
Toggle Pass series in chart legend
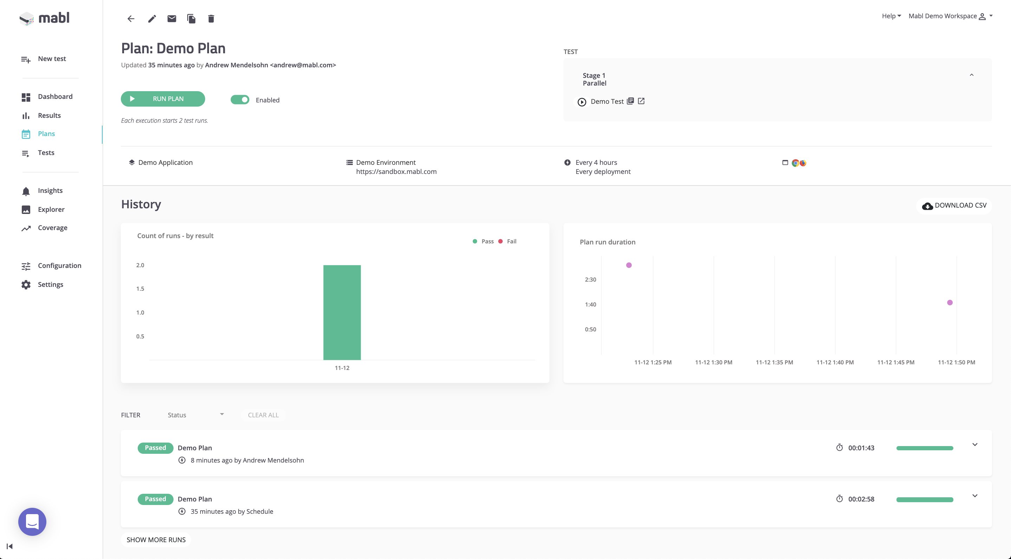[483, 241]
